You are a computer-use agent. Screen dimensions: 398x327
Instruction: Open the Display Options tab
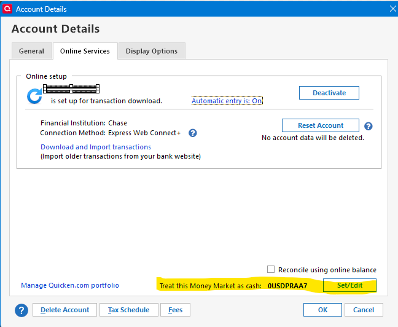coord(152,51)
